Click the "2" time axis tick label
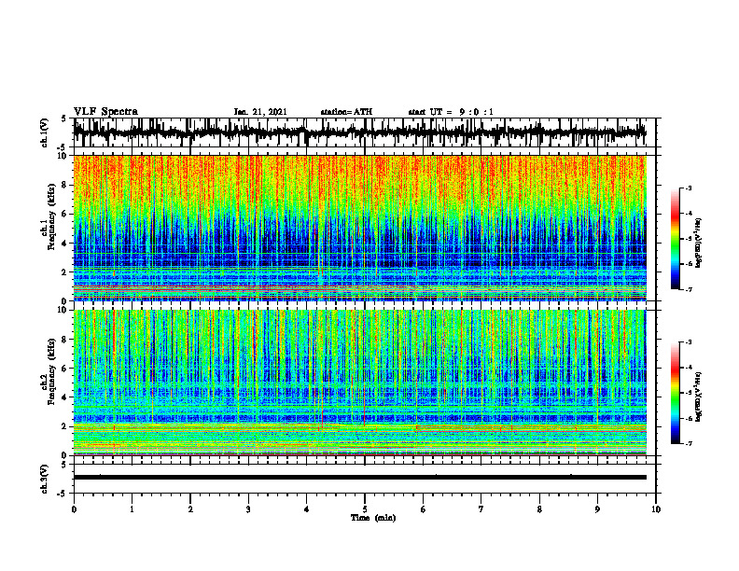Image resolution: width=739 pixels, height=571 pixels. click(x=190, y=509)
